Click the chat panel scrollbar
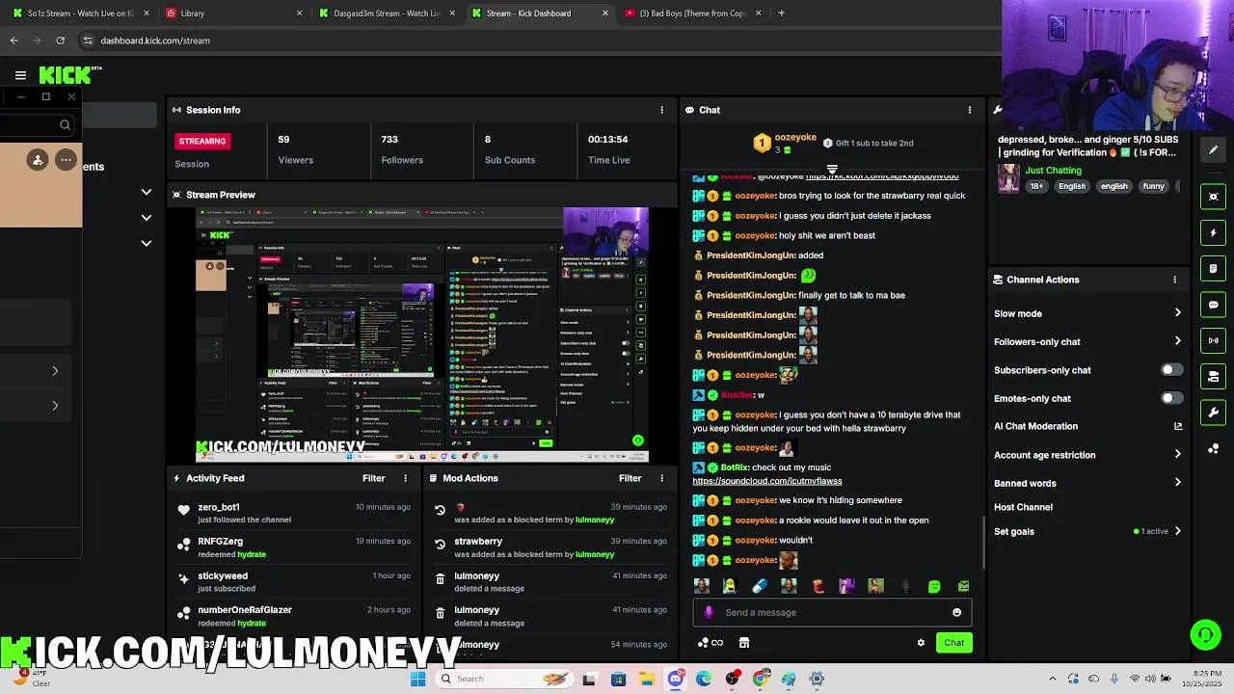This screenshot has height=694, width=1234. click(983, 542)
